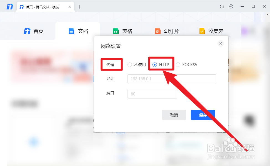Maximize the Tencent Docs window
The height and width of the screenshot is (166, 270).
click(x=253, y=7)
